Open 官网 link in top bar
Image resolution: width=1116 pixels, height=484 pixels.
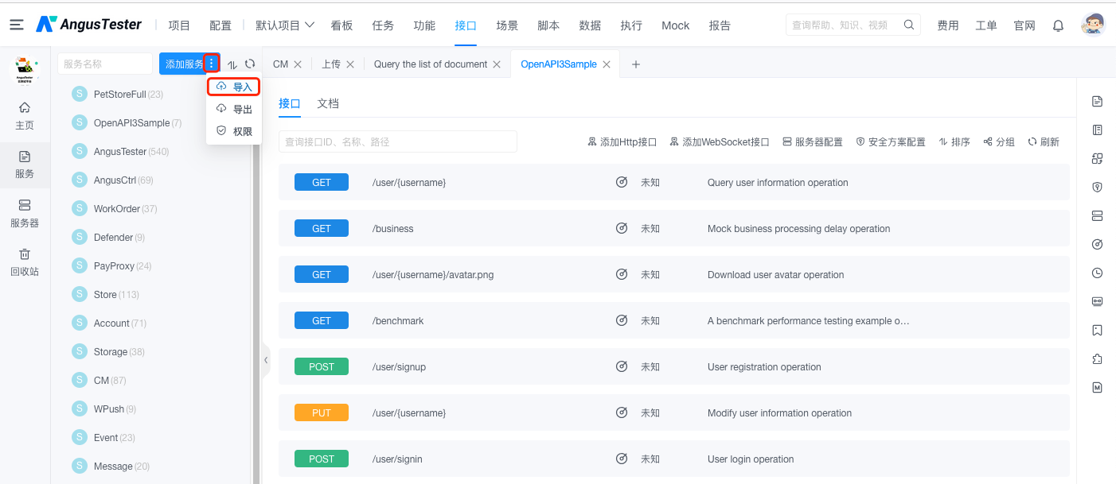pos(1024,25)
